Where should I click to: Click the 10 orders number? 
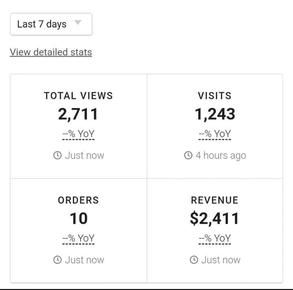pos(79,219)
